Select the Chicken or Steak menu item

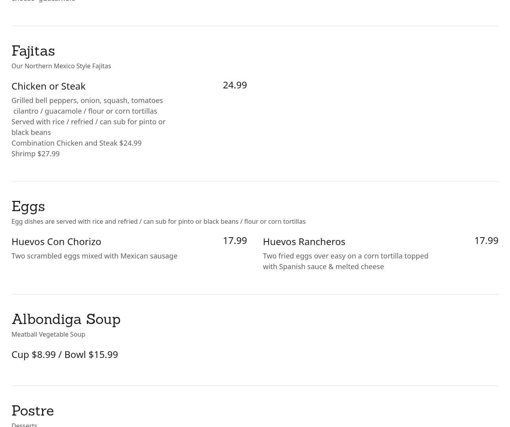pos(49,86)
